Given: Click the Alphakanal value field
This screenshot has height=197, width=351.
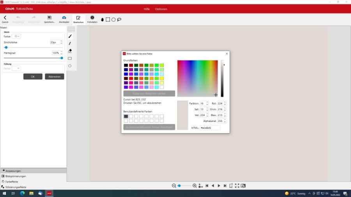Looking at the screenshot, I should 222,121.
